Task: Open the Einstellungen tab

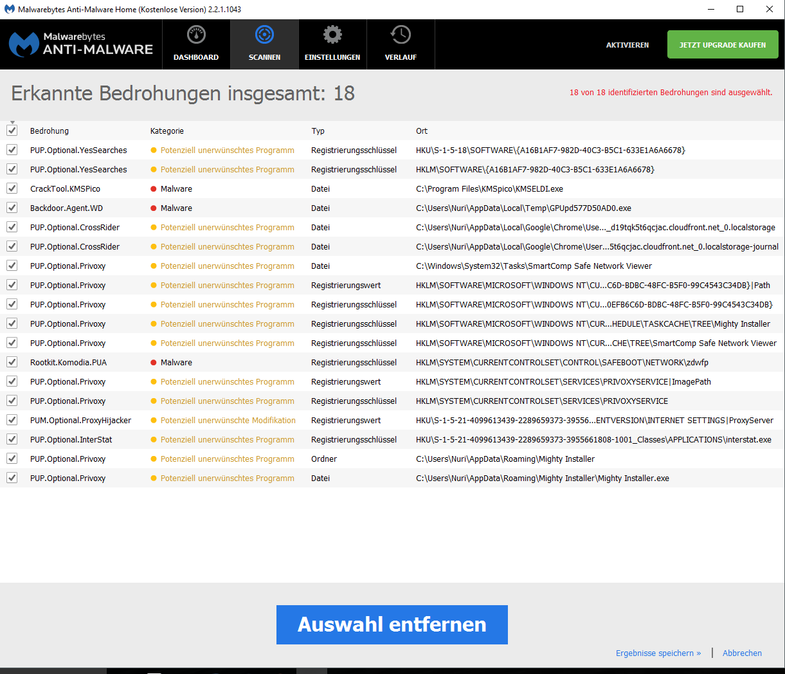Action: 332,44
